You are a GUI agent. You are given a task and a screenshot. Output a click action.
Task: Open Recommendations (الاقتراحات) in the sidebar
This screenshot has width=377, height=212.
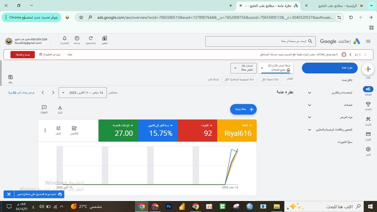pyautogui.click(x=347, y=80)
